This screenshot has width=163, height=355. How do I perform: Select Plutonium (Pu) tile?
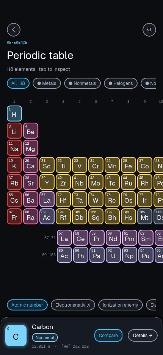[146, 255]
